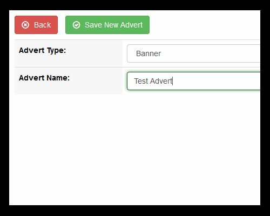Save the advert with Save New Advert

pos(107,25)
